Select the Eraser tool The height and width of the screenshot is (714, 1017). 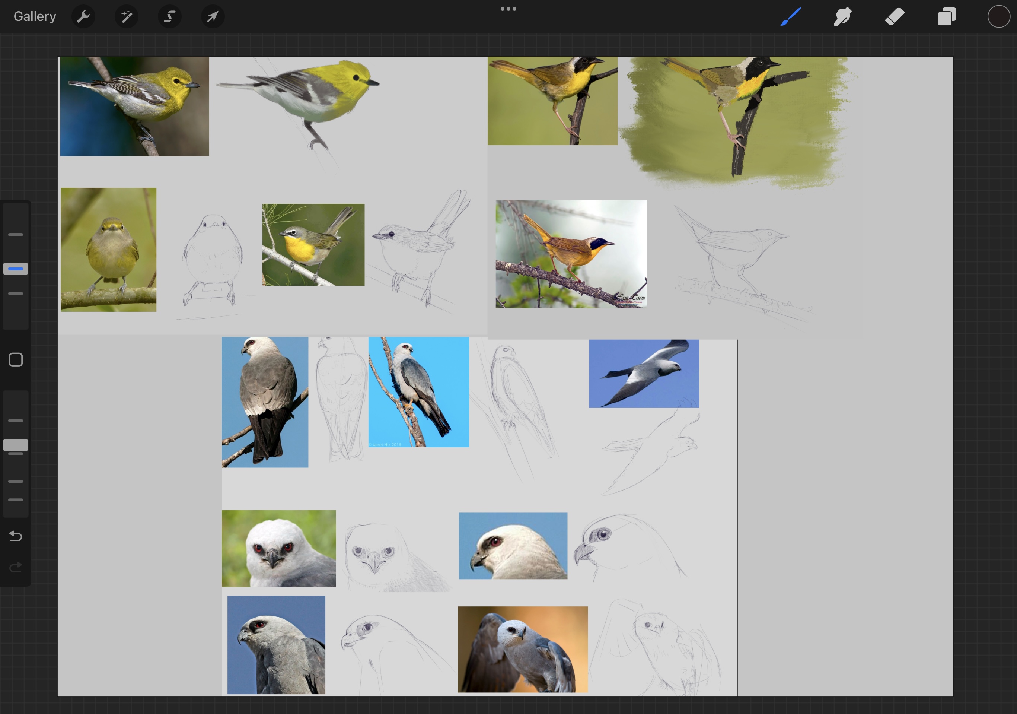895,17
